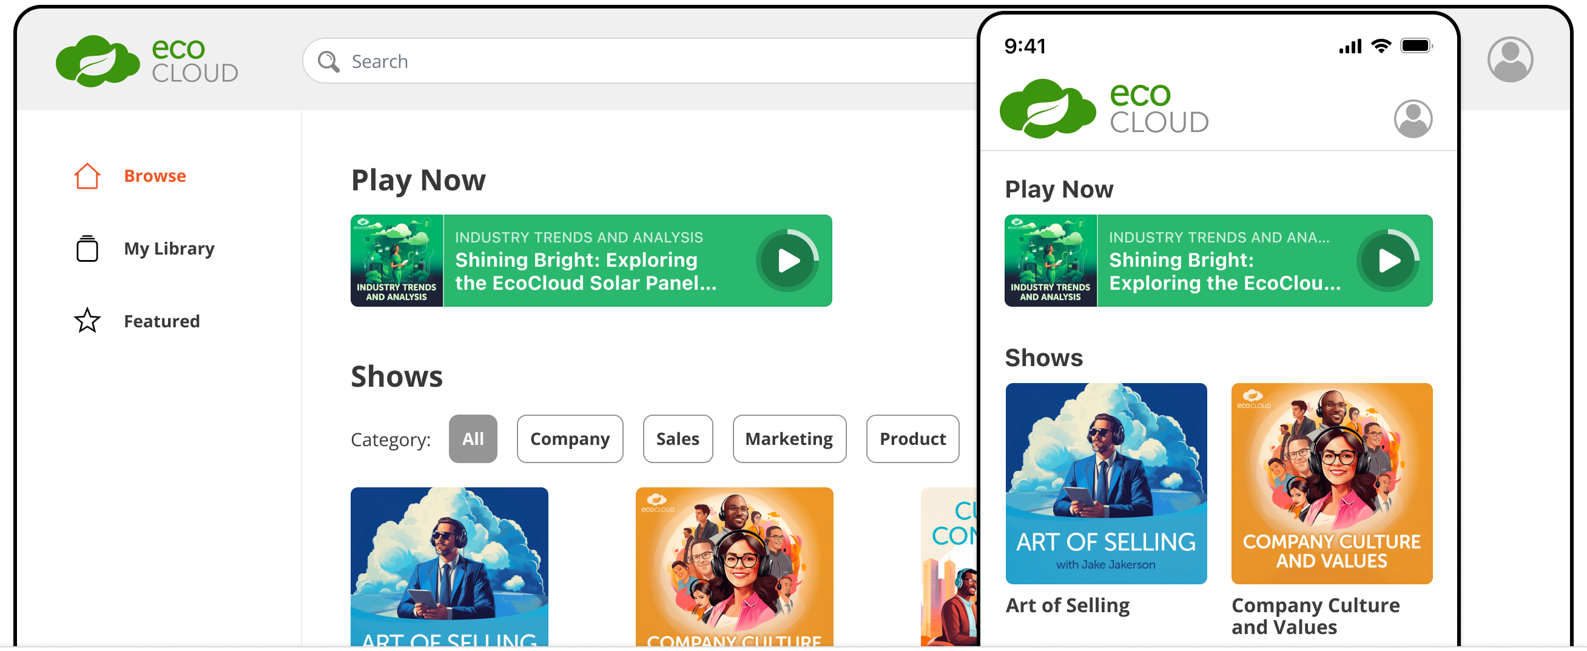Viewport: 1587px width, 651px height.
Task: Select the All category filter
Action: (x=473, y=439)
